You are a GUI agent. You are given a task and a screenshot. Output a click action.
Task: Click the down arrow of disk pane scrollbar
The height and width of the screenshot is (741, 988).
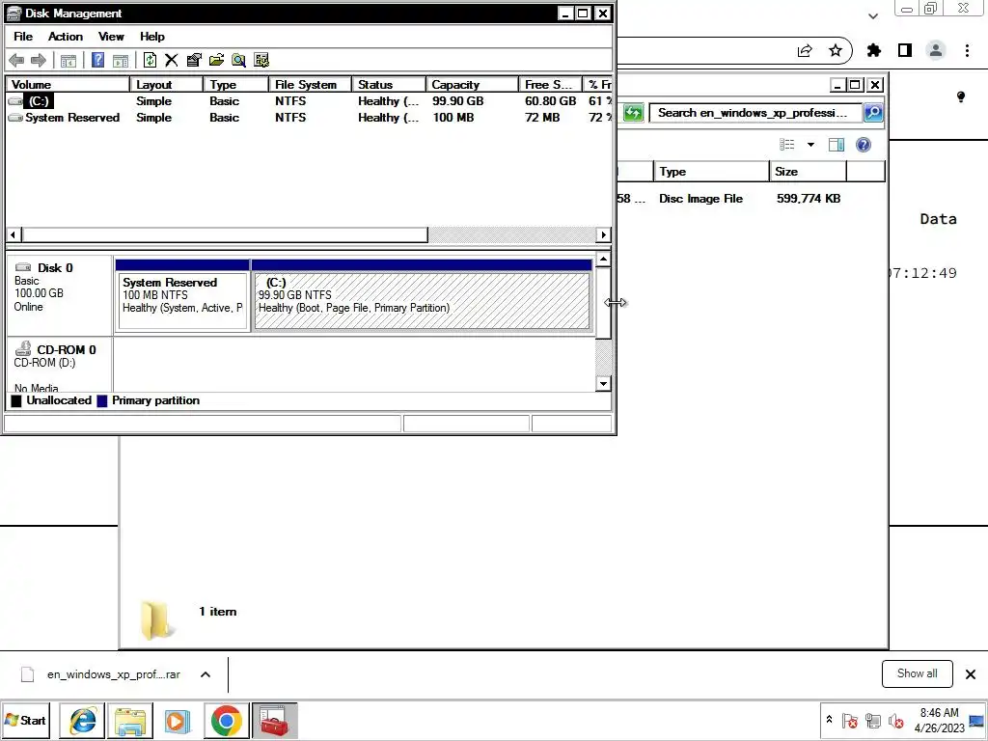603,384
